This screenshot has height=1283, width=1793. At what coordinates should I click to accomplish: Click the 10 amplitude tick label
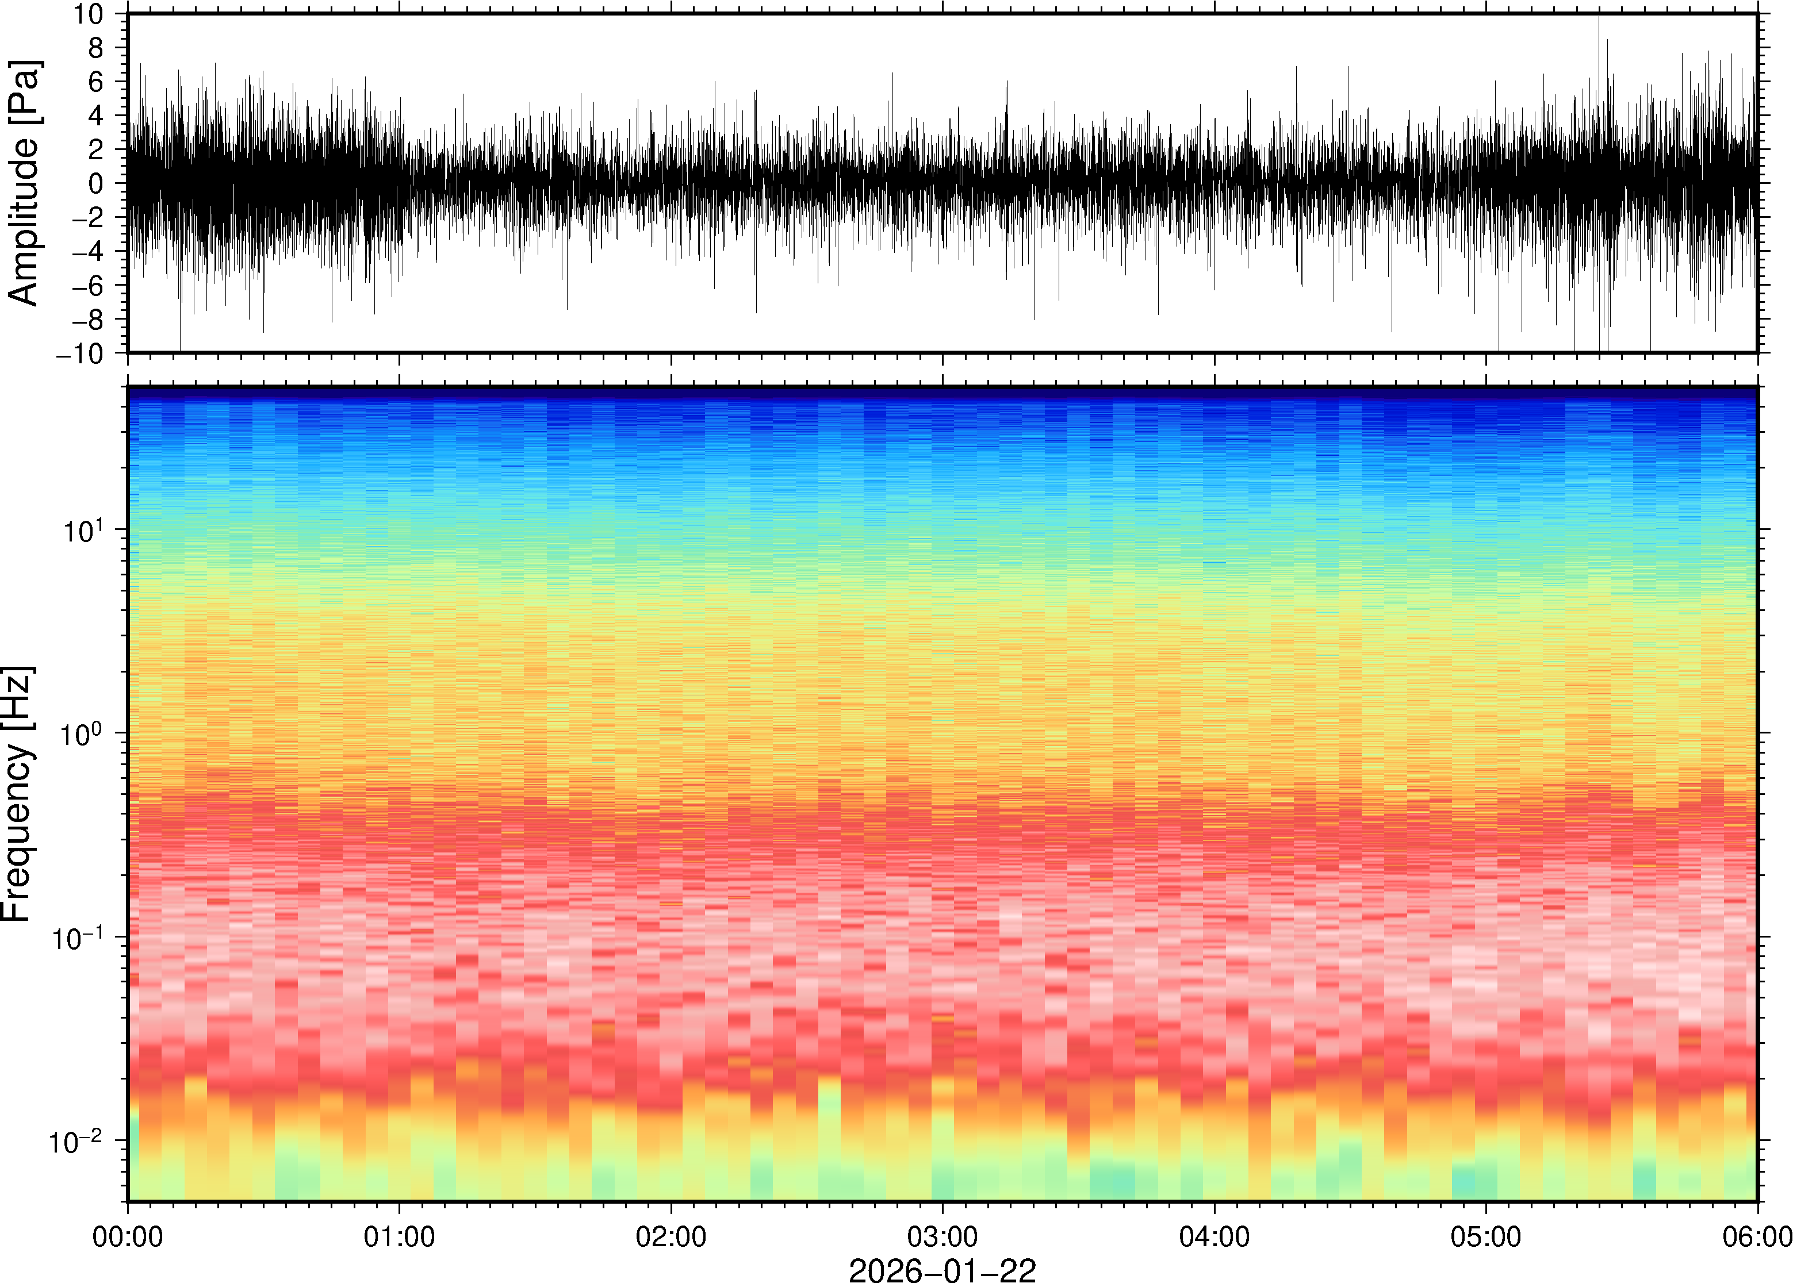[88, 14]
